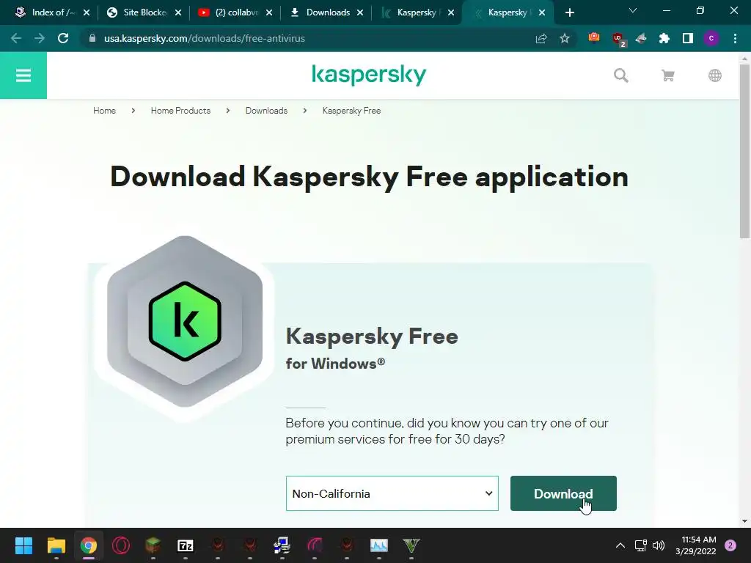Click the Kaspersky Free breadcrumb
This screenshot has width=751, height=563.
351,111
